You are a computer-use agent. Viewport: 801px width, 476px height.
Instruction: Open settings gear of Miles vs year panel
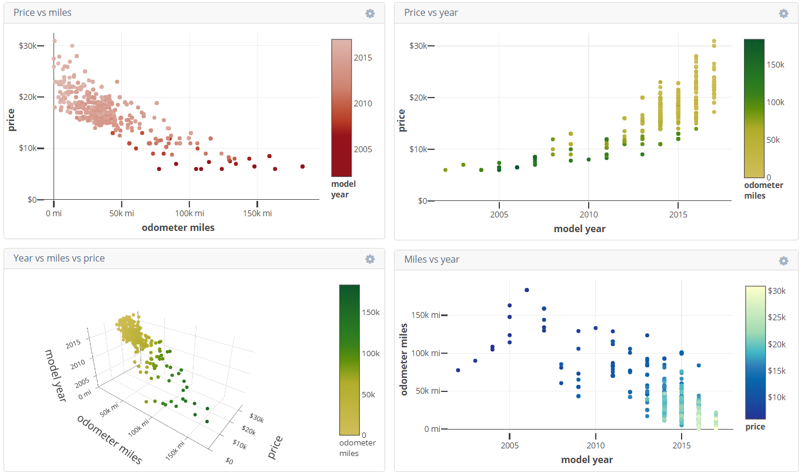pyautogui.click(x=783, y=260)
